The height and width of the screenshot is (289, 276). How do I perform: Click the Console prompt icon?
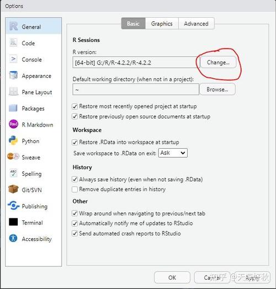[13, 59]
